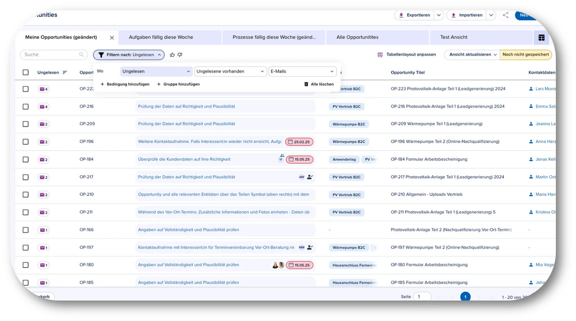Click the Noch nicht gespeichert badge
The height and width of the screenshot is (321, 576).
(x=526, y=55)
